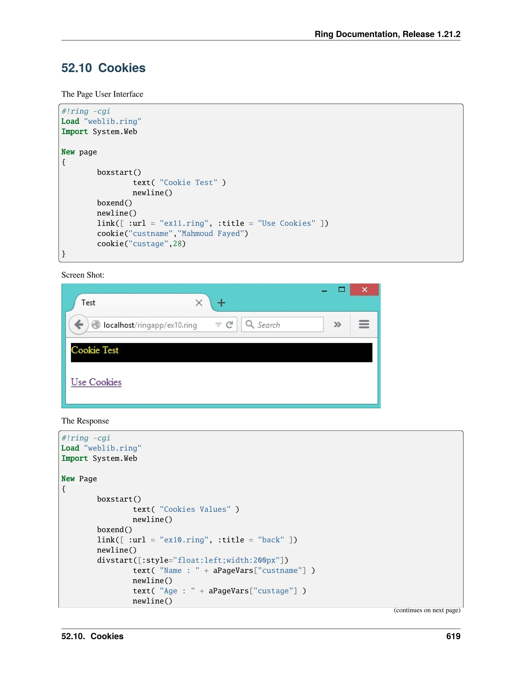522x675 pixels.
Task: Click the Ring Documentation header title
Action: (x=387, y=34)
